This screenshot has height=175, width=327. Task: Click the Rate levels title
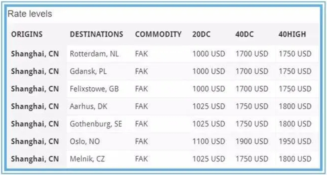[30, 14]
